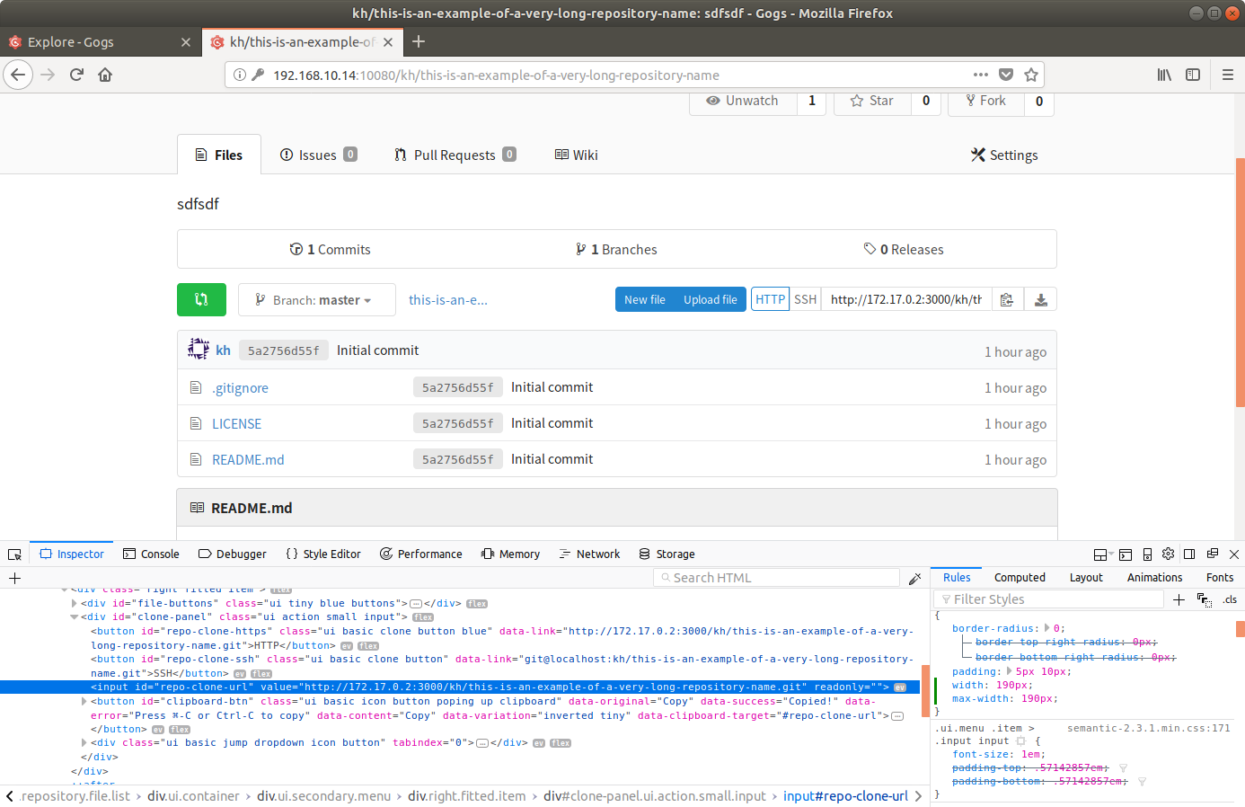Open the Firefox Library icon
The image size is (1245, 807).
(1164, 75)
